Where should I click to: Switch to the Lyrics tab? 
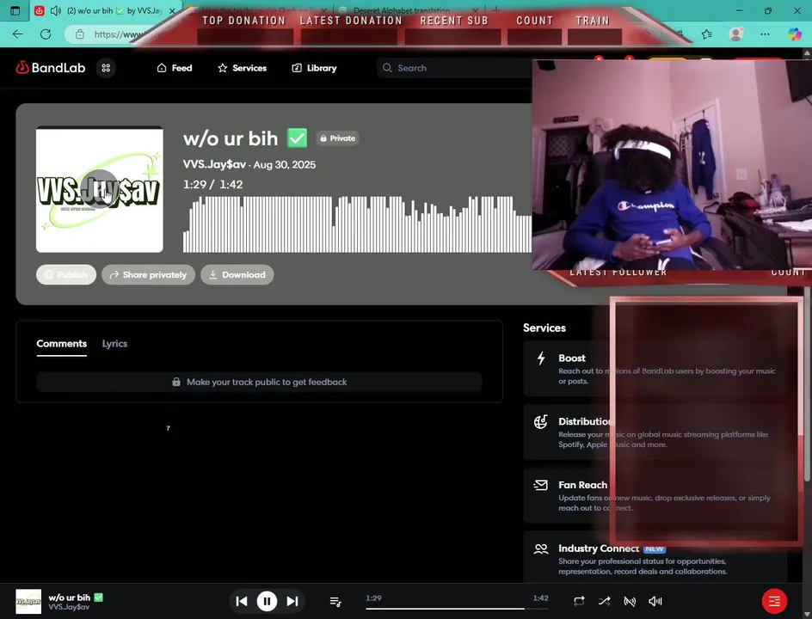pos(114,344)
